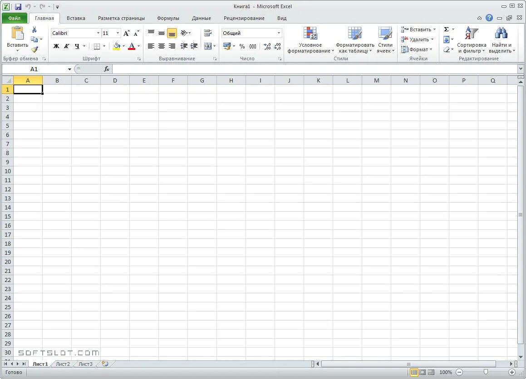Screen dimensions: 526x379
Task: Apply thousands separator 000 style
Action: pos(253,46)
